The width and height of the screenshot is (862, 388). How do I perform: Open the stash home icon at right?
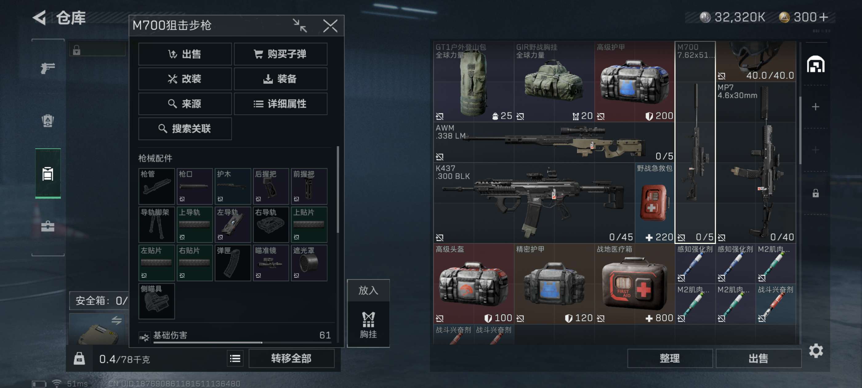815,64
